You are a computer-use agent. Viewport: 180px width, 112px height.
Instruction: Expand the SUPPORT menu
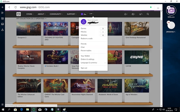tap(72, 14)
